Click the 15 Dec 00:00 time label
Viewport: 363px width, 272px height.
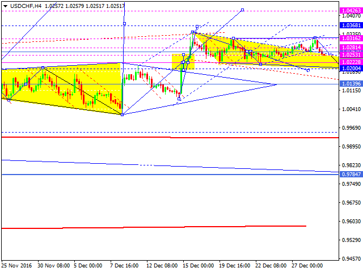[198, 266]
